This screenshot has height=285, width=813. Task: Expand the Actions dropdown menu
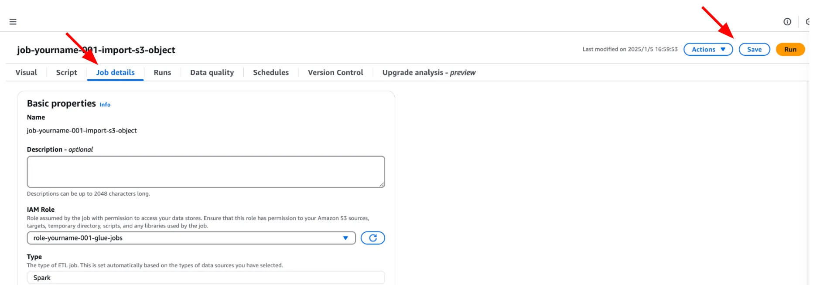708,50
